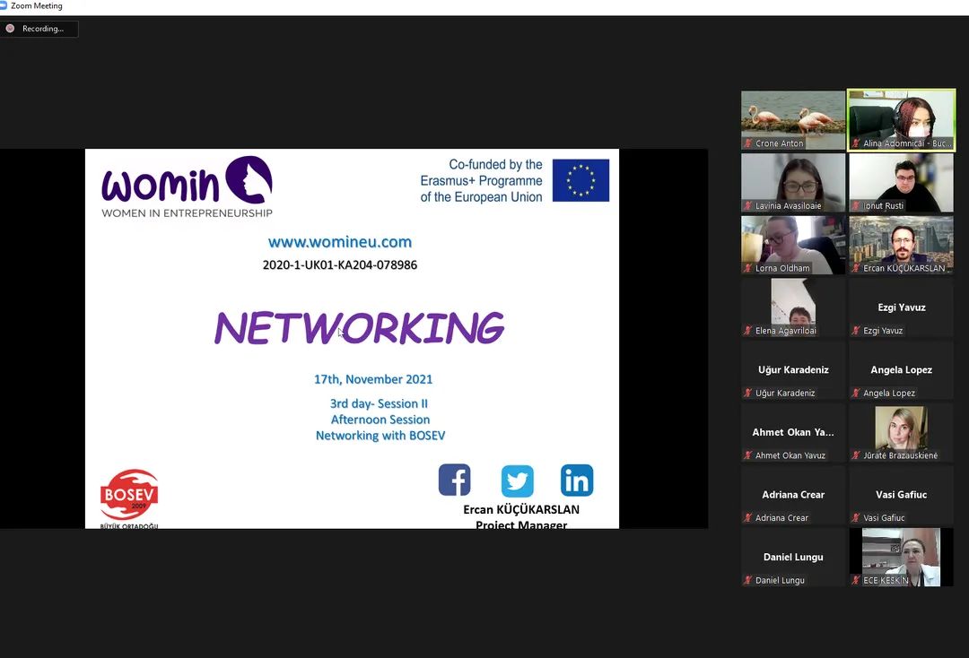Click 'Ercan KÜÇÜKARSLAN' presenter name on slide

tap(521, 509)
